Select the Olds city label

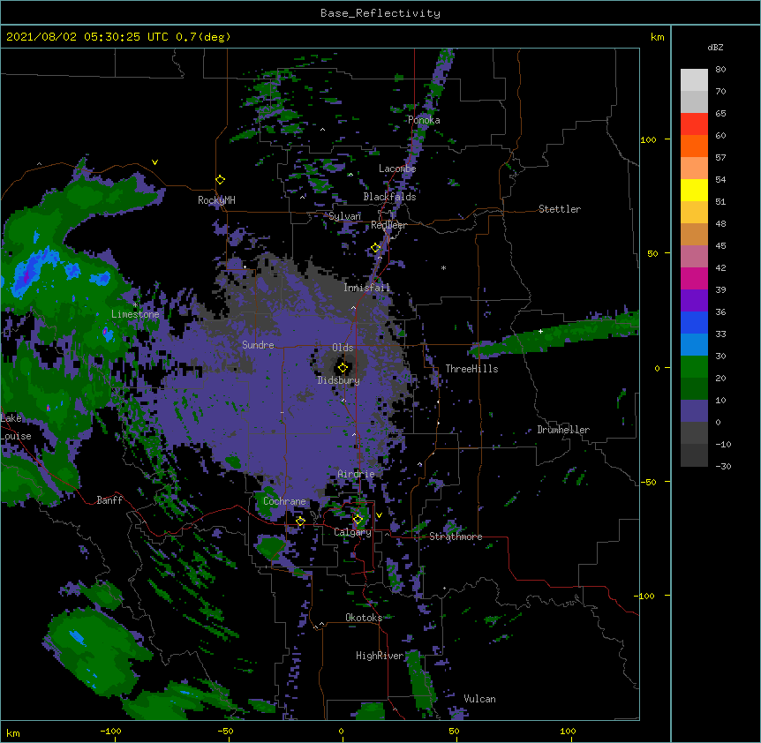pos(343,348)
